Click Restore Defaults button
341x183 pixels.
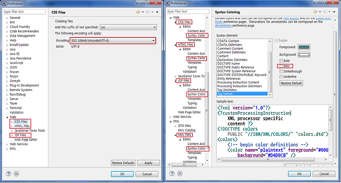pos(123,163)
